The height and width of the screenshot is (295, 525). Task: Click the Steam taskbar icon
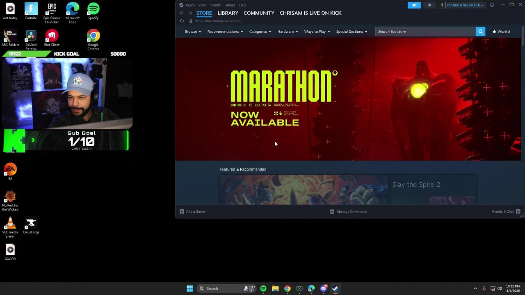click(x=335, y=288)
